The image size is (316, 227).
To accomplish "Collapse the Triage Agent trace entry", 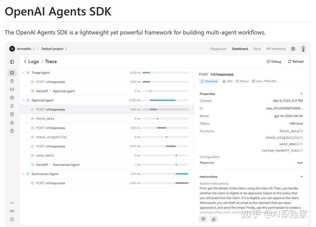I will click(23, 72).
